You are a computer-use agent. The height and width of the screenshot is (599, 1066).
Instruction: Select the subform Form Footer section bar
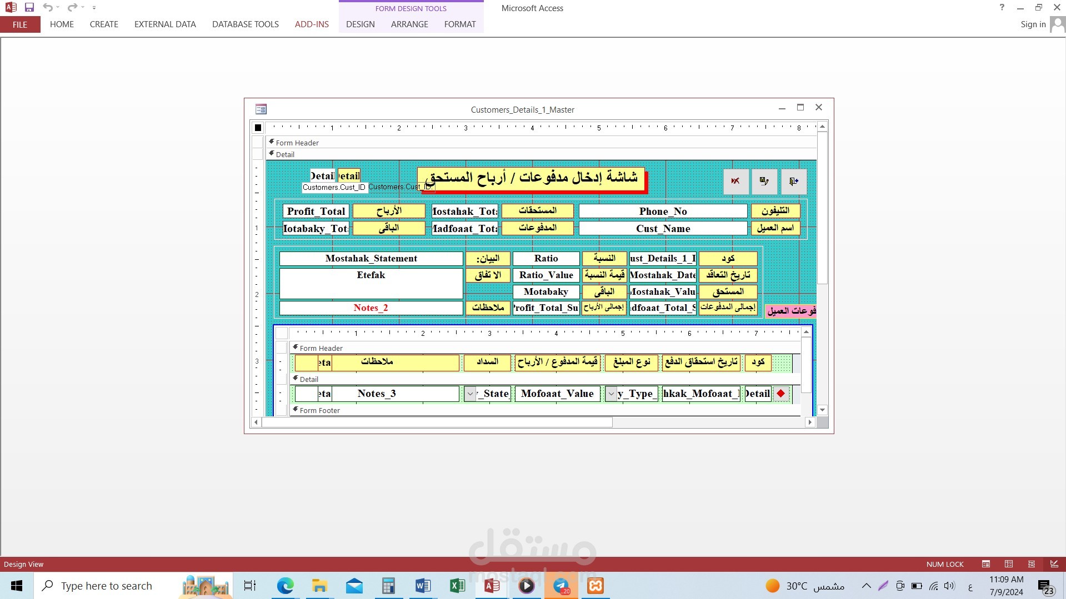click(x=545, y=410)
